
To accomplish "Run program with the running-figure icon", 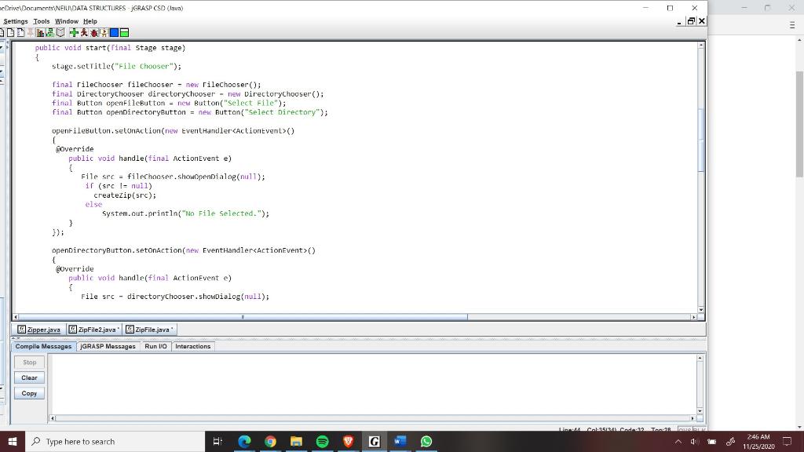I will tap(84, 32).
